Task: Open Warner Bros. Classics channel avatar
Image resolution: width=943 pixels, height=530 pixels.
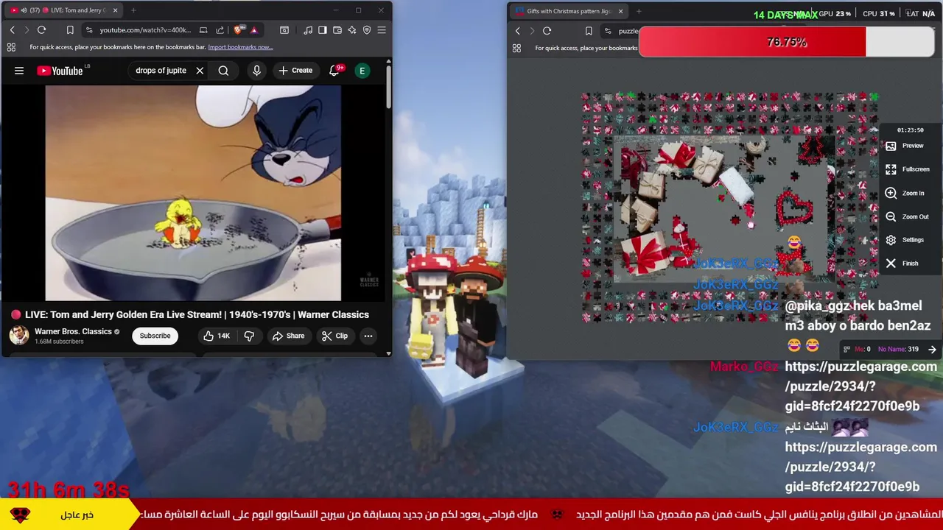Action: pyautogui.click(x=19, y=336)
